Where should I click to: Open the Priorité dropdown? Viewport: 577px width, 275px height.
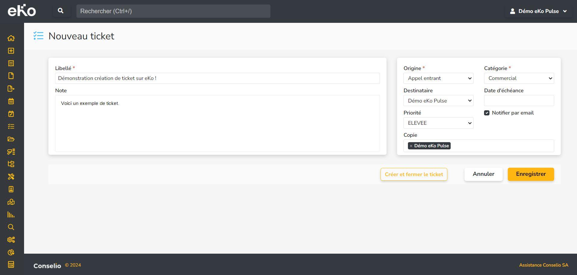coord(438,123)
